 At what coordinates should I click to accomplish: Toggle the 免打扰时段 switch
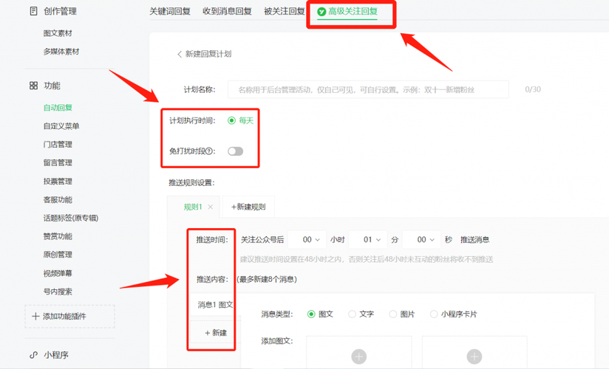(x=235, y=151)
